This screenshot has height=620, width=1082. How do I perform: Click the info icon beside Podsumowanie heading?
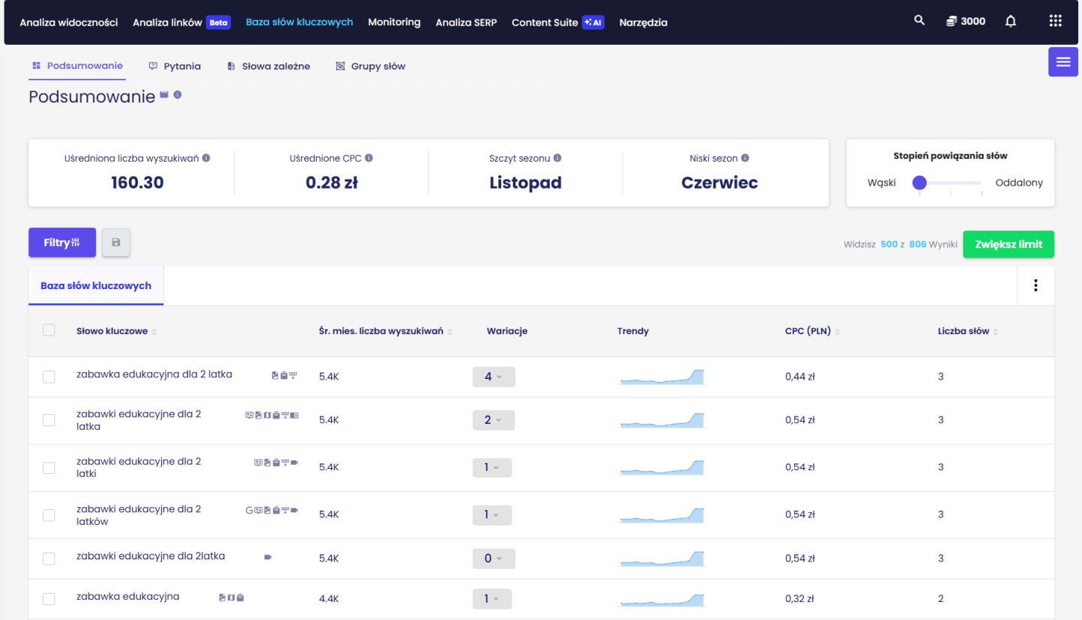(x=178, y=95)
